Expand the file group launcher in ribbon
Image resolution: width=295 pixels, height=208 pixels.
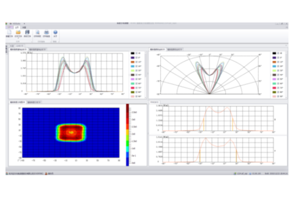coord(32,42)
